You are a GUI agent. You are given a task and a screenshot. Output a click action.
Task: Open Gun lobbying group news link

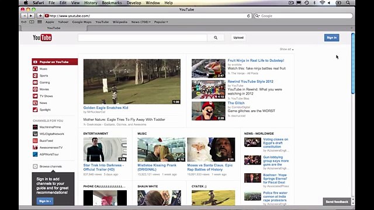(276, 161)
